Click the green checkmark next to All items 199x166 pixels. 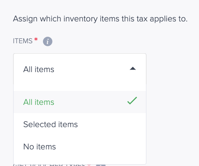132,101
